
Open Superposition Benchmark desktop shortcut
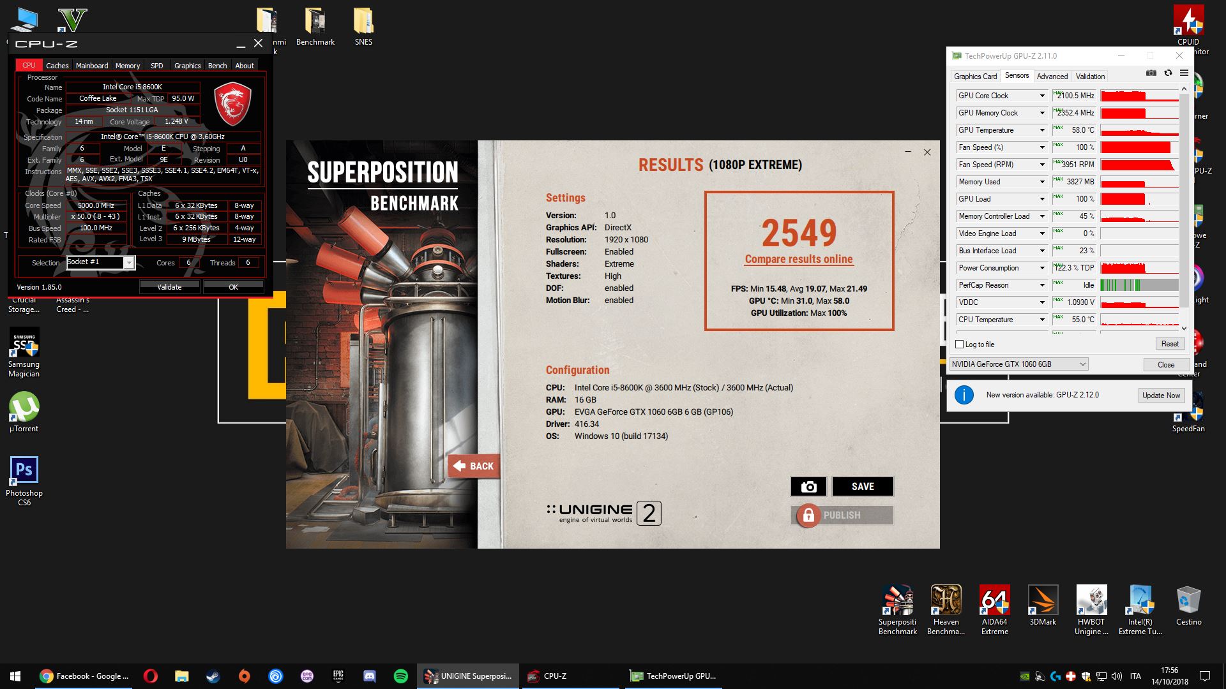(x=898, y=610)
